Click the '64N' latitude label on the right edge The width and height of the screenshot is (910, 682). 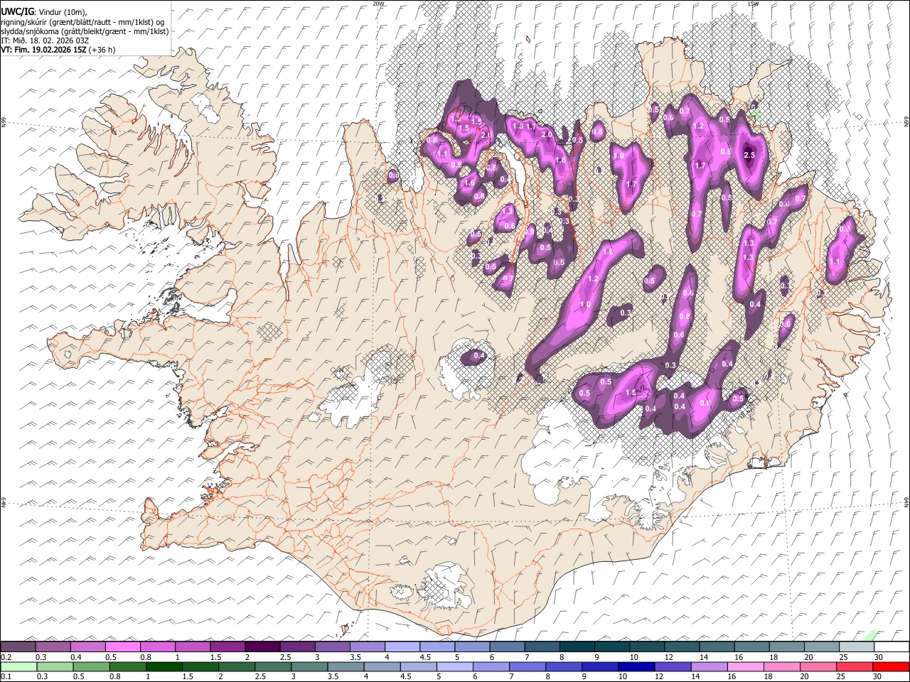tap(906, 502)
